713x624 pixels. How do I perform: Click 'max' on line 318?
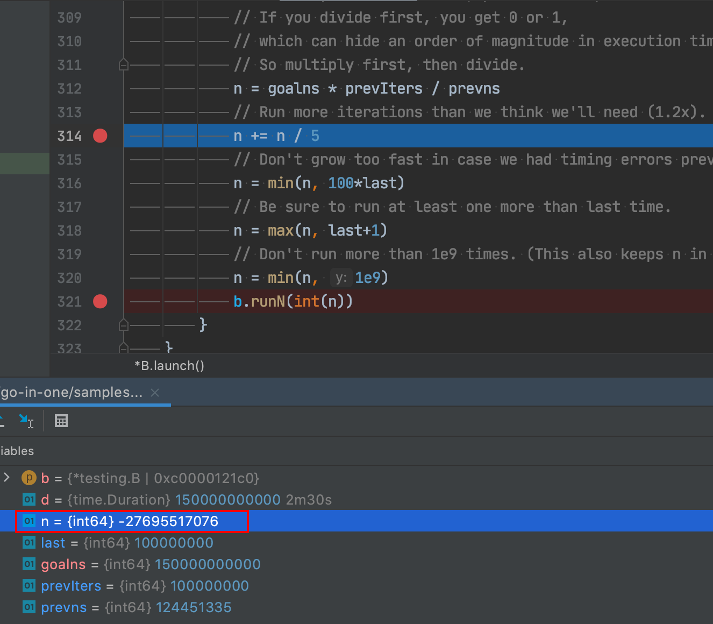click(281, 231)
